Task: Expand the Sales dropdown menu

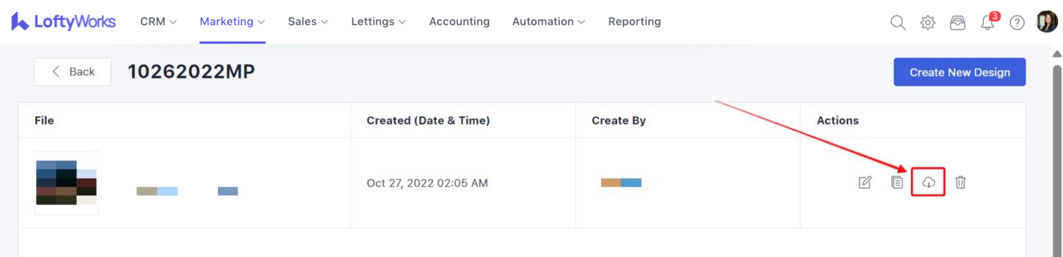Action: coord(308,21)
